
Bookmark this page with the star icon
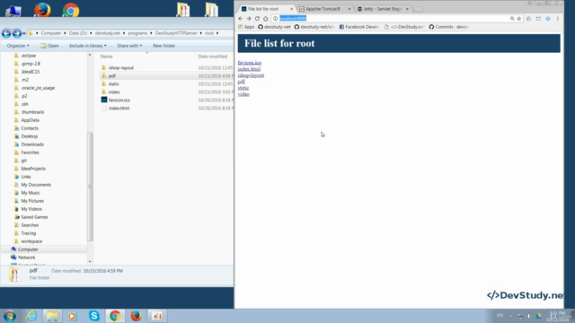519,18
